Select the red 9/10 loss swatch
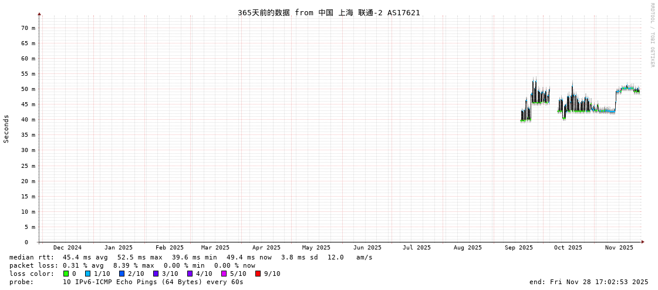The width and height of the screenshot is (658, 290). 258,274
